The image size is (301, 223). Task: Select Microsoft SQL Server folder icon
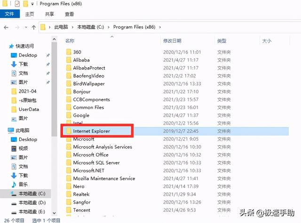point(69,163)
